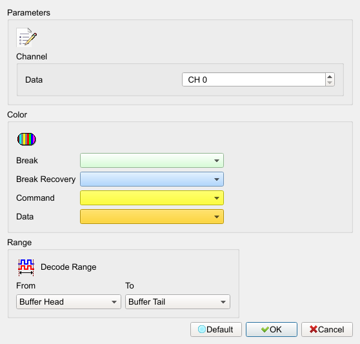Open the From Buffer Head dropdown
This screenshot has width=360, height=344.
tap(68, 302)
